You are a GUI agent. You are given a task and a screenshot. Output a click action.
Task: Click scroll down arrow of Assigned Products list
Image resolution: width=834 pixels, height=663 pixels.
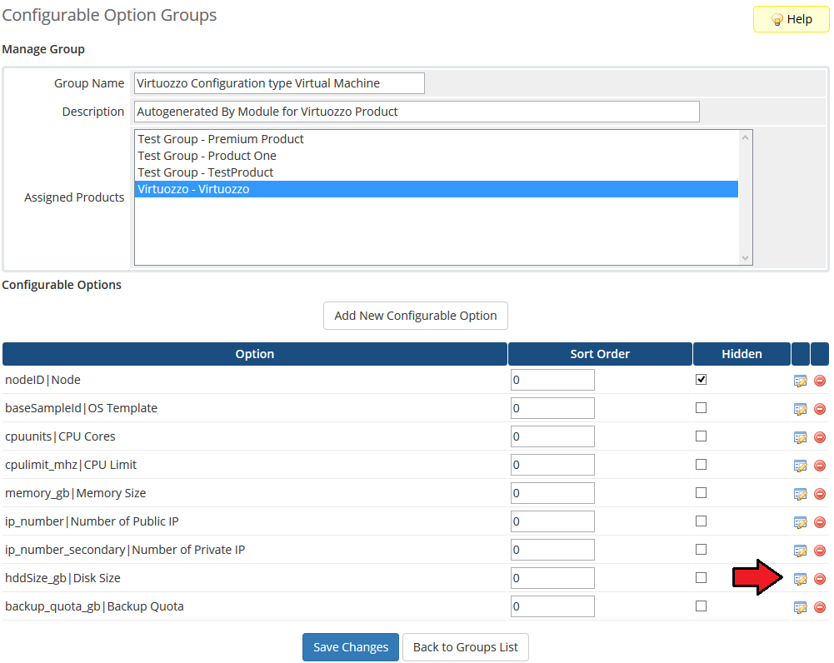point(745,258)
